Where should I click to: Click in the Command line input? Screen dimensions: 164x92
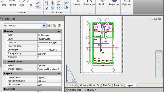tap(116, 90)
